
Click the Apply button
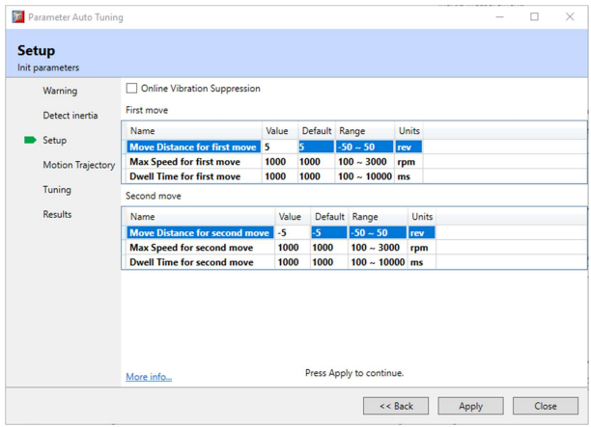[x=470, y=406]
